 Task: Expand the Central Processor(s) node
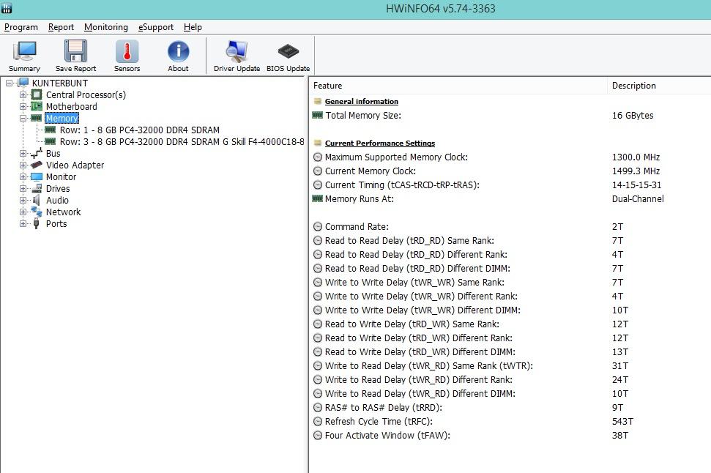pyautogui.click(x=23, y=94)
